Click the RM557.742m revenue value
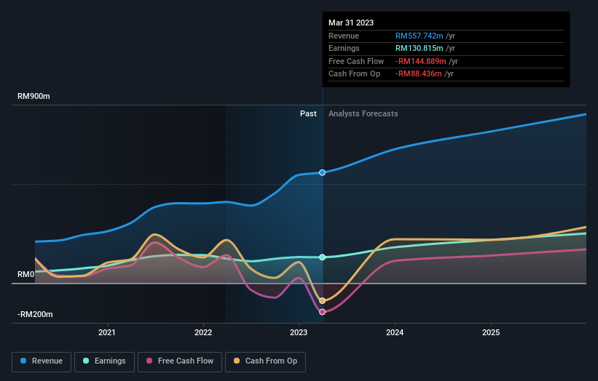 click(419, 36)
